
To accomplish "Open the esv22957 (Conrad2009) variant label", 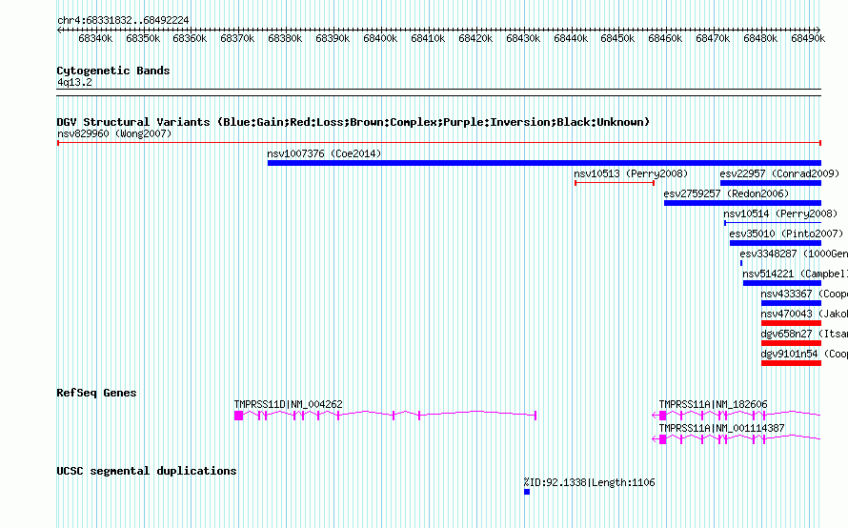I will [x=779, y=173].
